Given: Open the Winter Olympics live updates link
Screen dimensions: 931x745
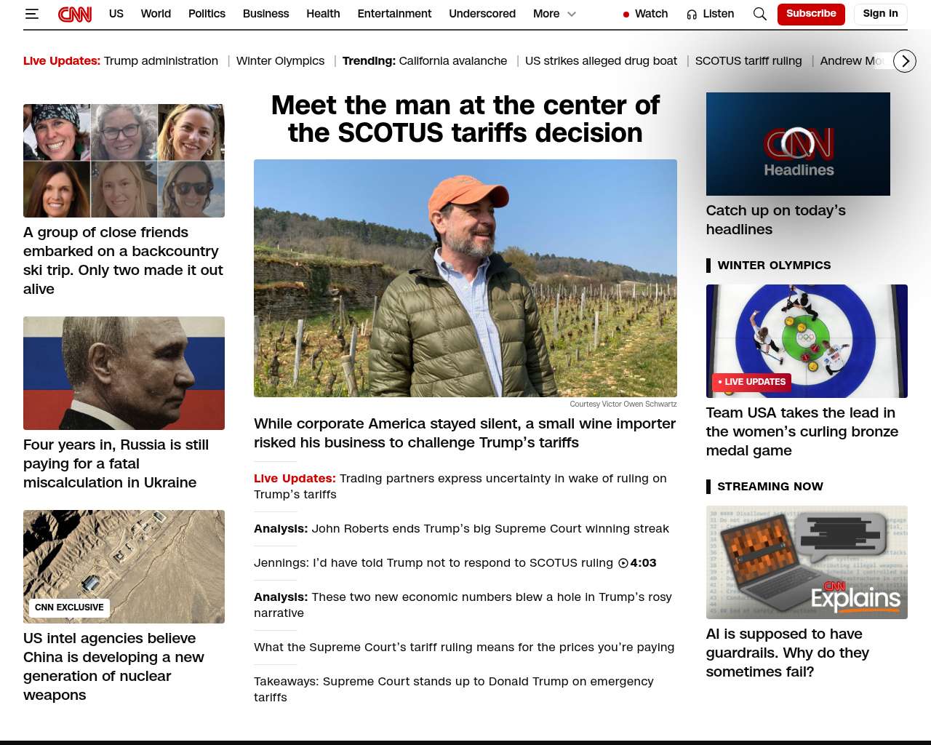Looking at the screenshot, I should click(x=280, y=61).
